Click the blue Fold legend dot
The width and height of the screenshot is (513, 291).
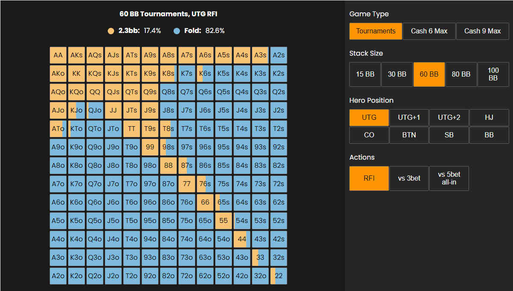pos(177,31)
